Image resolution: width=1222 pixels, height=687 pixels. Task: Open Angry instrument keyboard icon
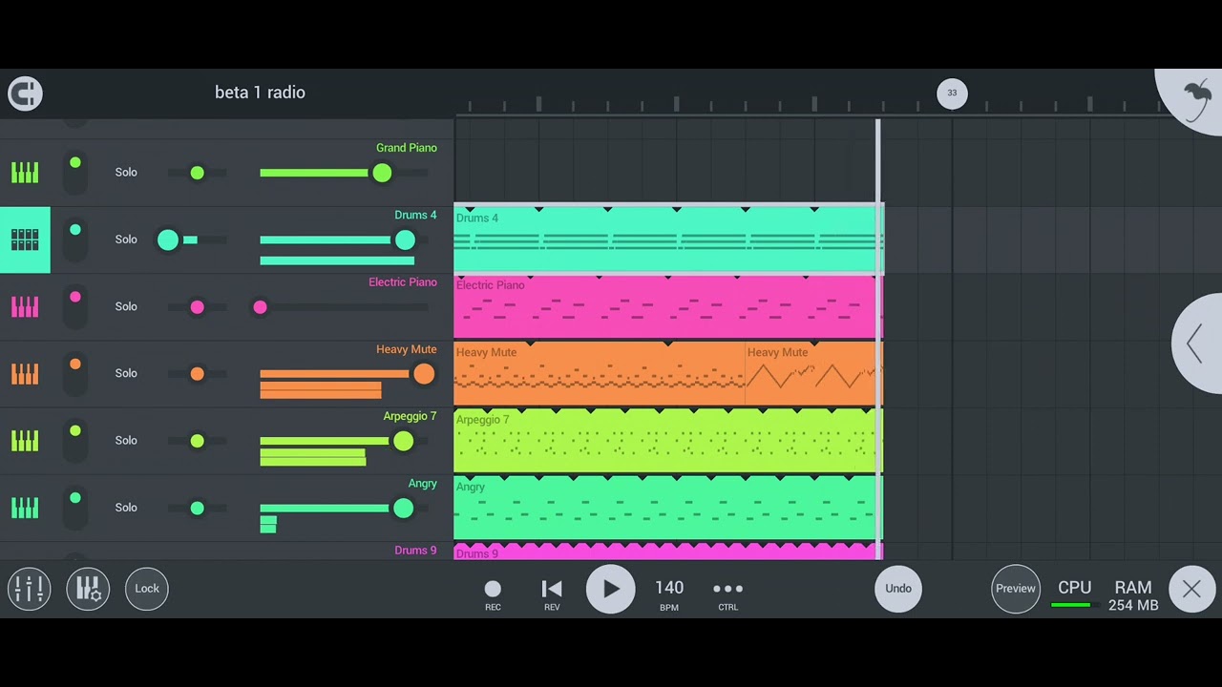click(25, 508)
